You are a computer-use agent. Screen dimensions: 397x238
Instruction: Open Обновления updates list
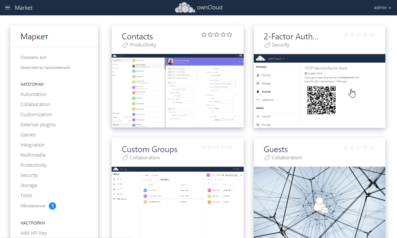pos(33,206)
